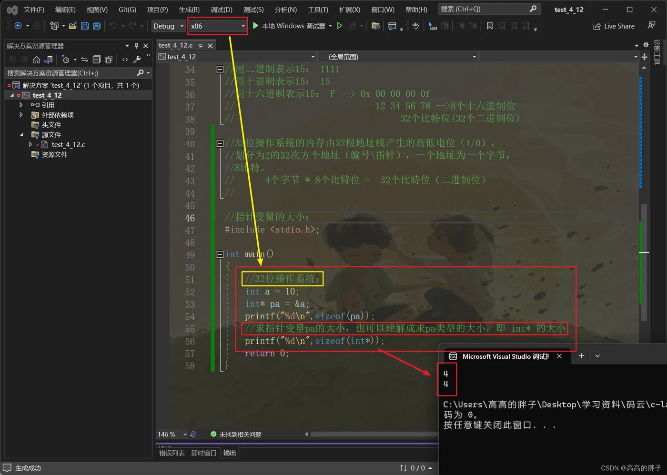Click the search magnifier in Solution Explorer search box
667x475 pixels.
tap(140, 73)
